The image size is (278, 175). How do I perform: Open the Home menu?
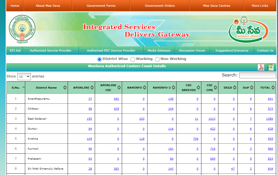(x=15, y=6)
